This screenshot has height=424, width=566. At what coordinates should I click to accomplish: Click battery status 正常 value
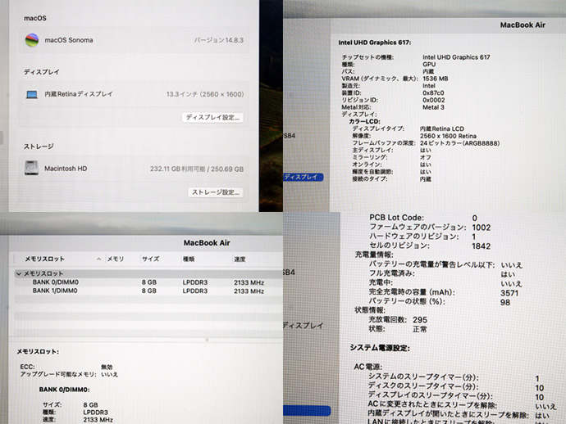pyautogui.click(x=420, y=329)
